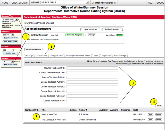
Task: Unassign instructor Matthew Ferguson
Action: (92, 35)
